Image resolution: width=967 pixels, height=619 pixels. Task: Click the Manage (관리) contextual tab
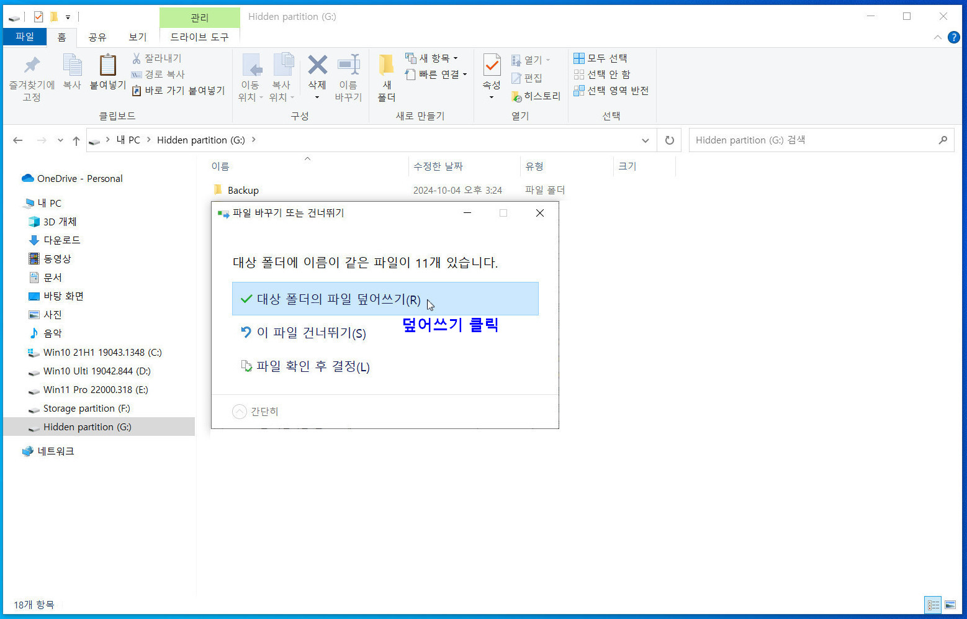(199, 17)
